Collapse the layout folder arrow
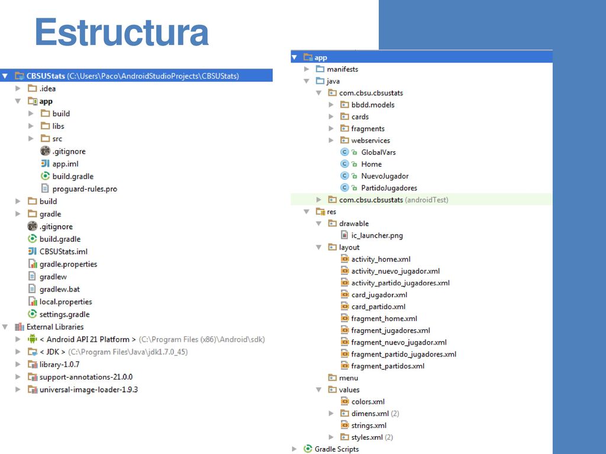606x454 pixels. [319, 247]
